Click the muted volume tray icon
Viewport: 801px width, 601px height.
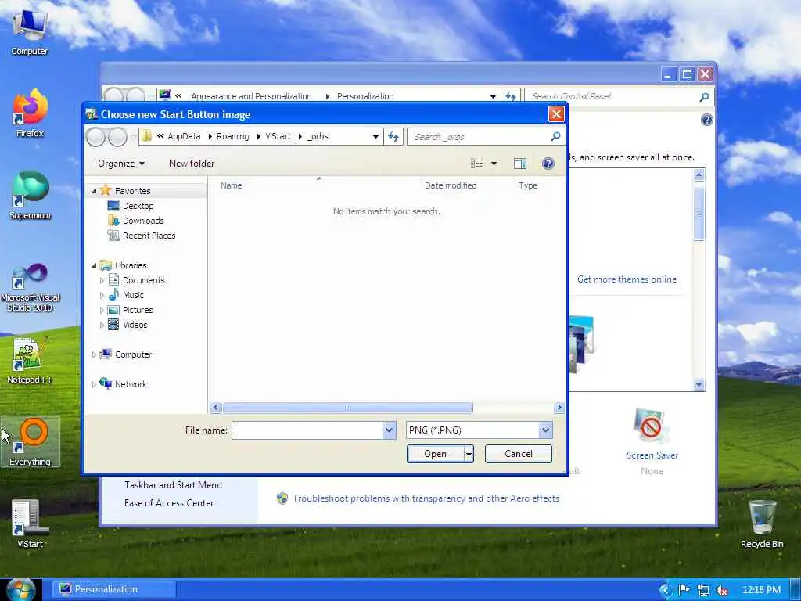[722, 590]
